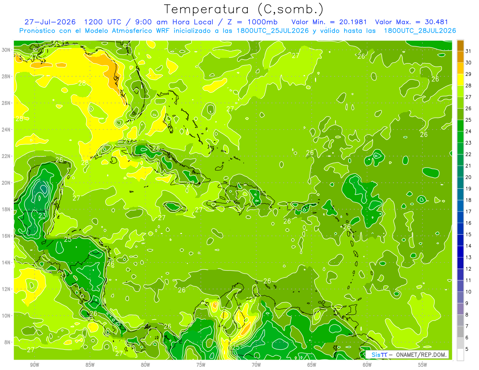The width and height of the screenshot is (479, 370).
Task: Click the "70W" longitude label
Action: (256, 365)
